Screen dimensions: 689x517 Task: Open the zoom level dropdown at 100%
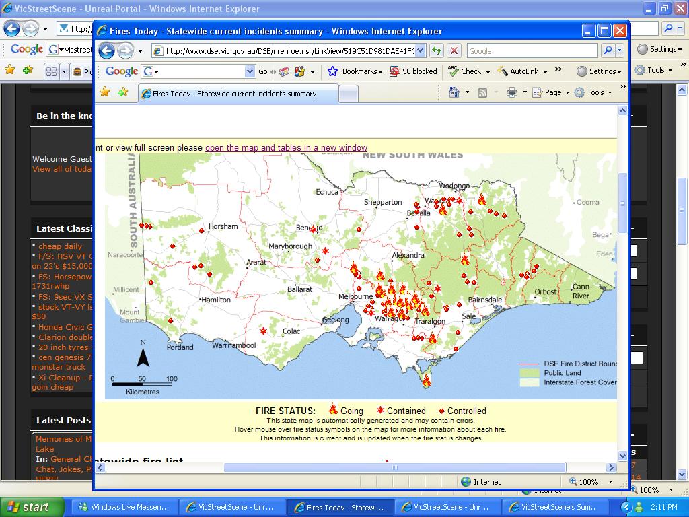pos(610,482)
